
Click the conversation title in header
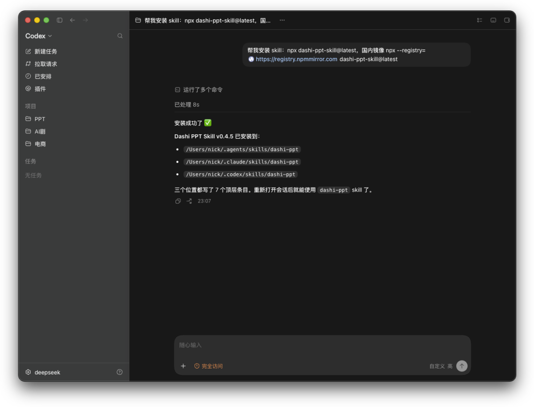tap(207, 20)
